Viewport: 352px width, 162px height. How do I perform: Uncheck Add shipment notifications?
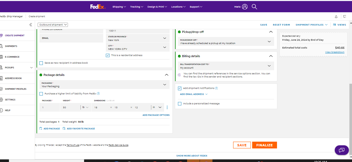(x=180, y=88)
